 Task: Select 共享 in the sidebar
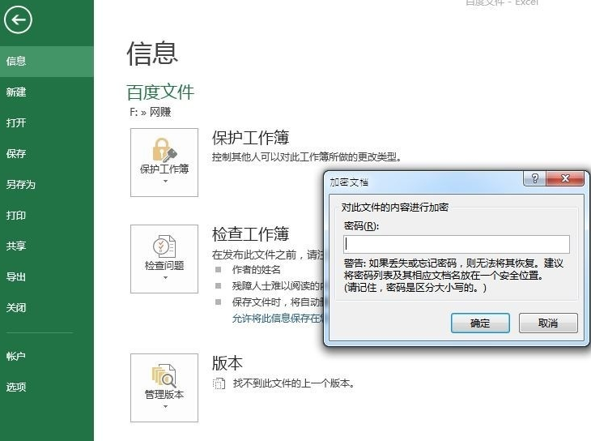(47, 246)
